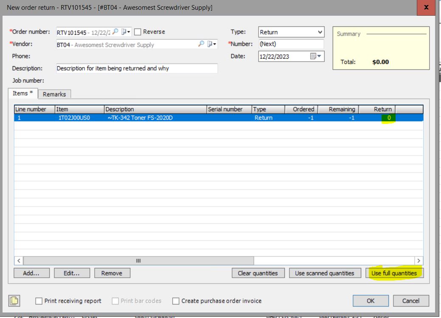Viewport: 441px width, 318px height.
Task: Click the Edit... button
Action: (72, 273)
